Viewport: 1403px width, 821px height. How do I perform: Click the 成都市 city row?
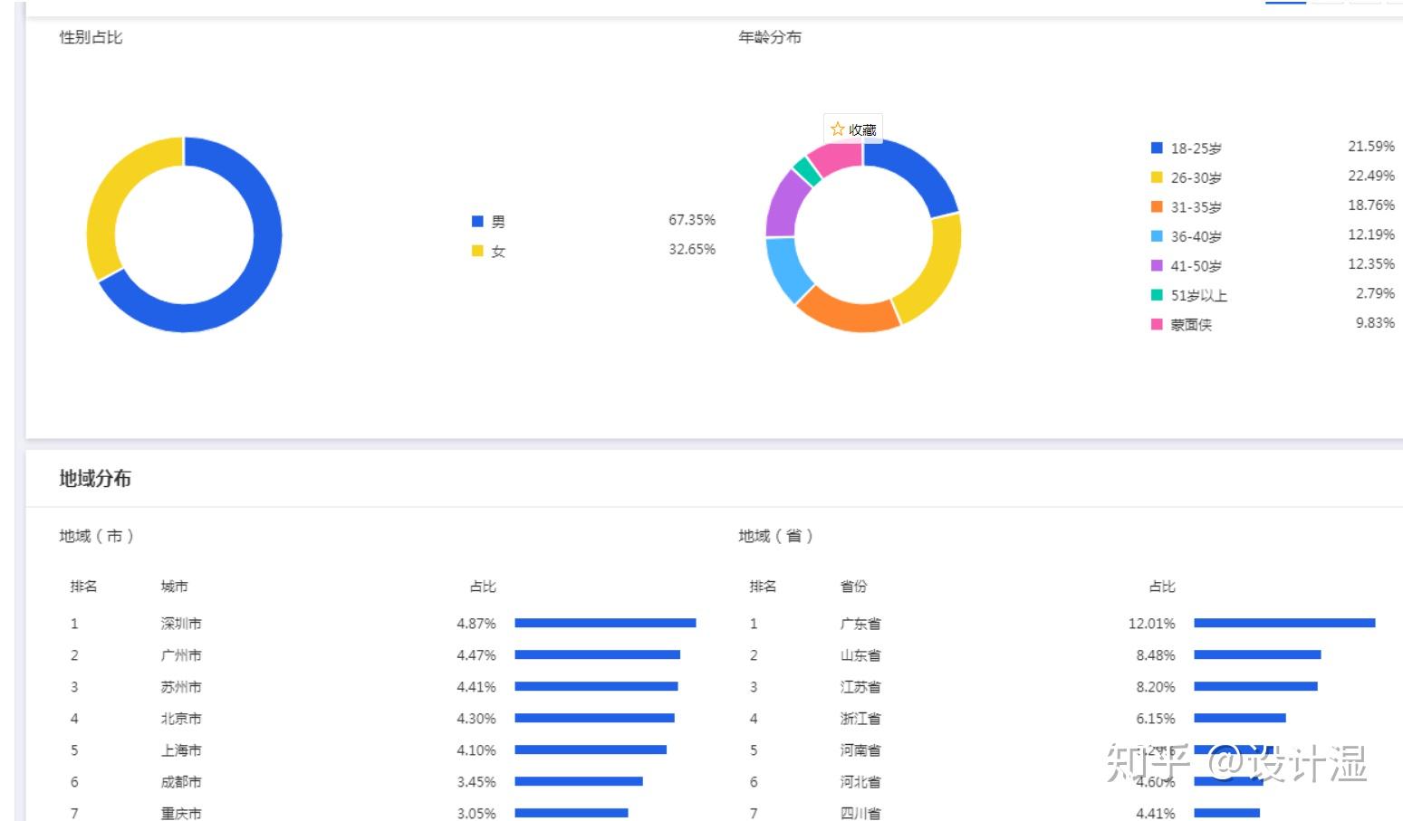(x=382, y=782)
